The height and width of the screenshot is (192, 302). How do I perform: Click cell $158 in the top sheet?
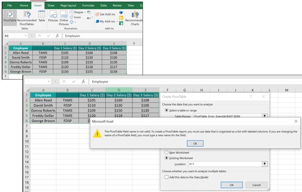coord(114,71)
